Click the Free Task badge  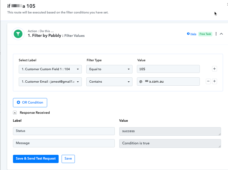tap(205, 34)
